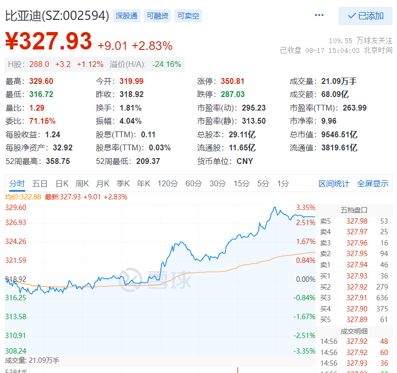397x373 pixels.
Task: Switch to the 120分 chart tab
Action: [168, 183]
